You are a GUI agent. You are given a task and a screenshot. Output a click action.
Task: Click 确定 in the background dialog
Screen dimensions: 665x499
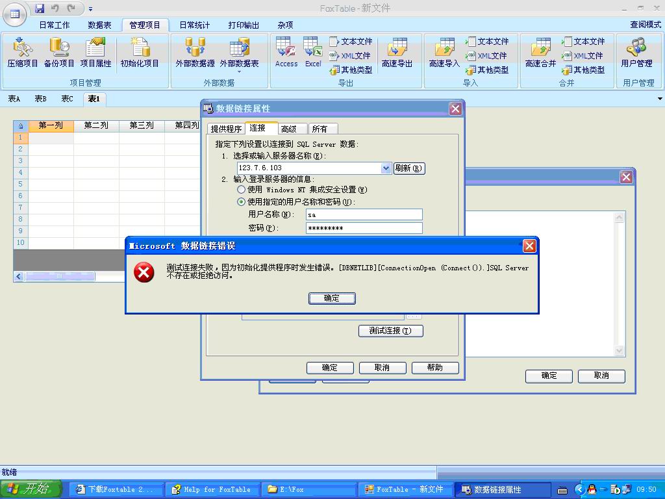tap(549, 376)
